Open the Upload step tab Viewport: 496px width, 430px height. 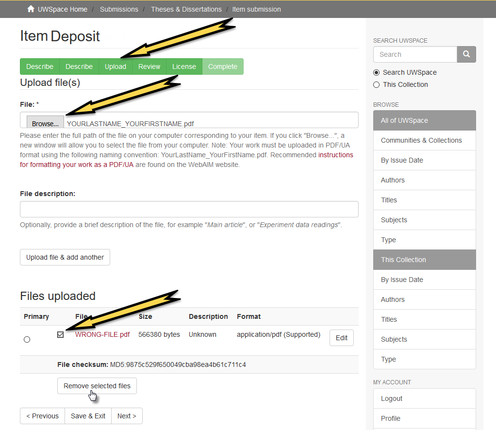115,66
